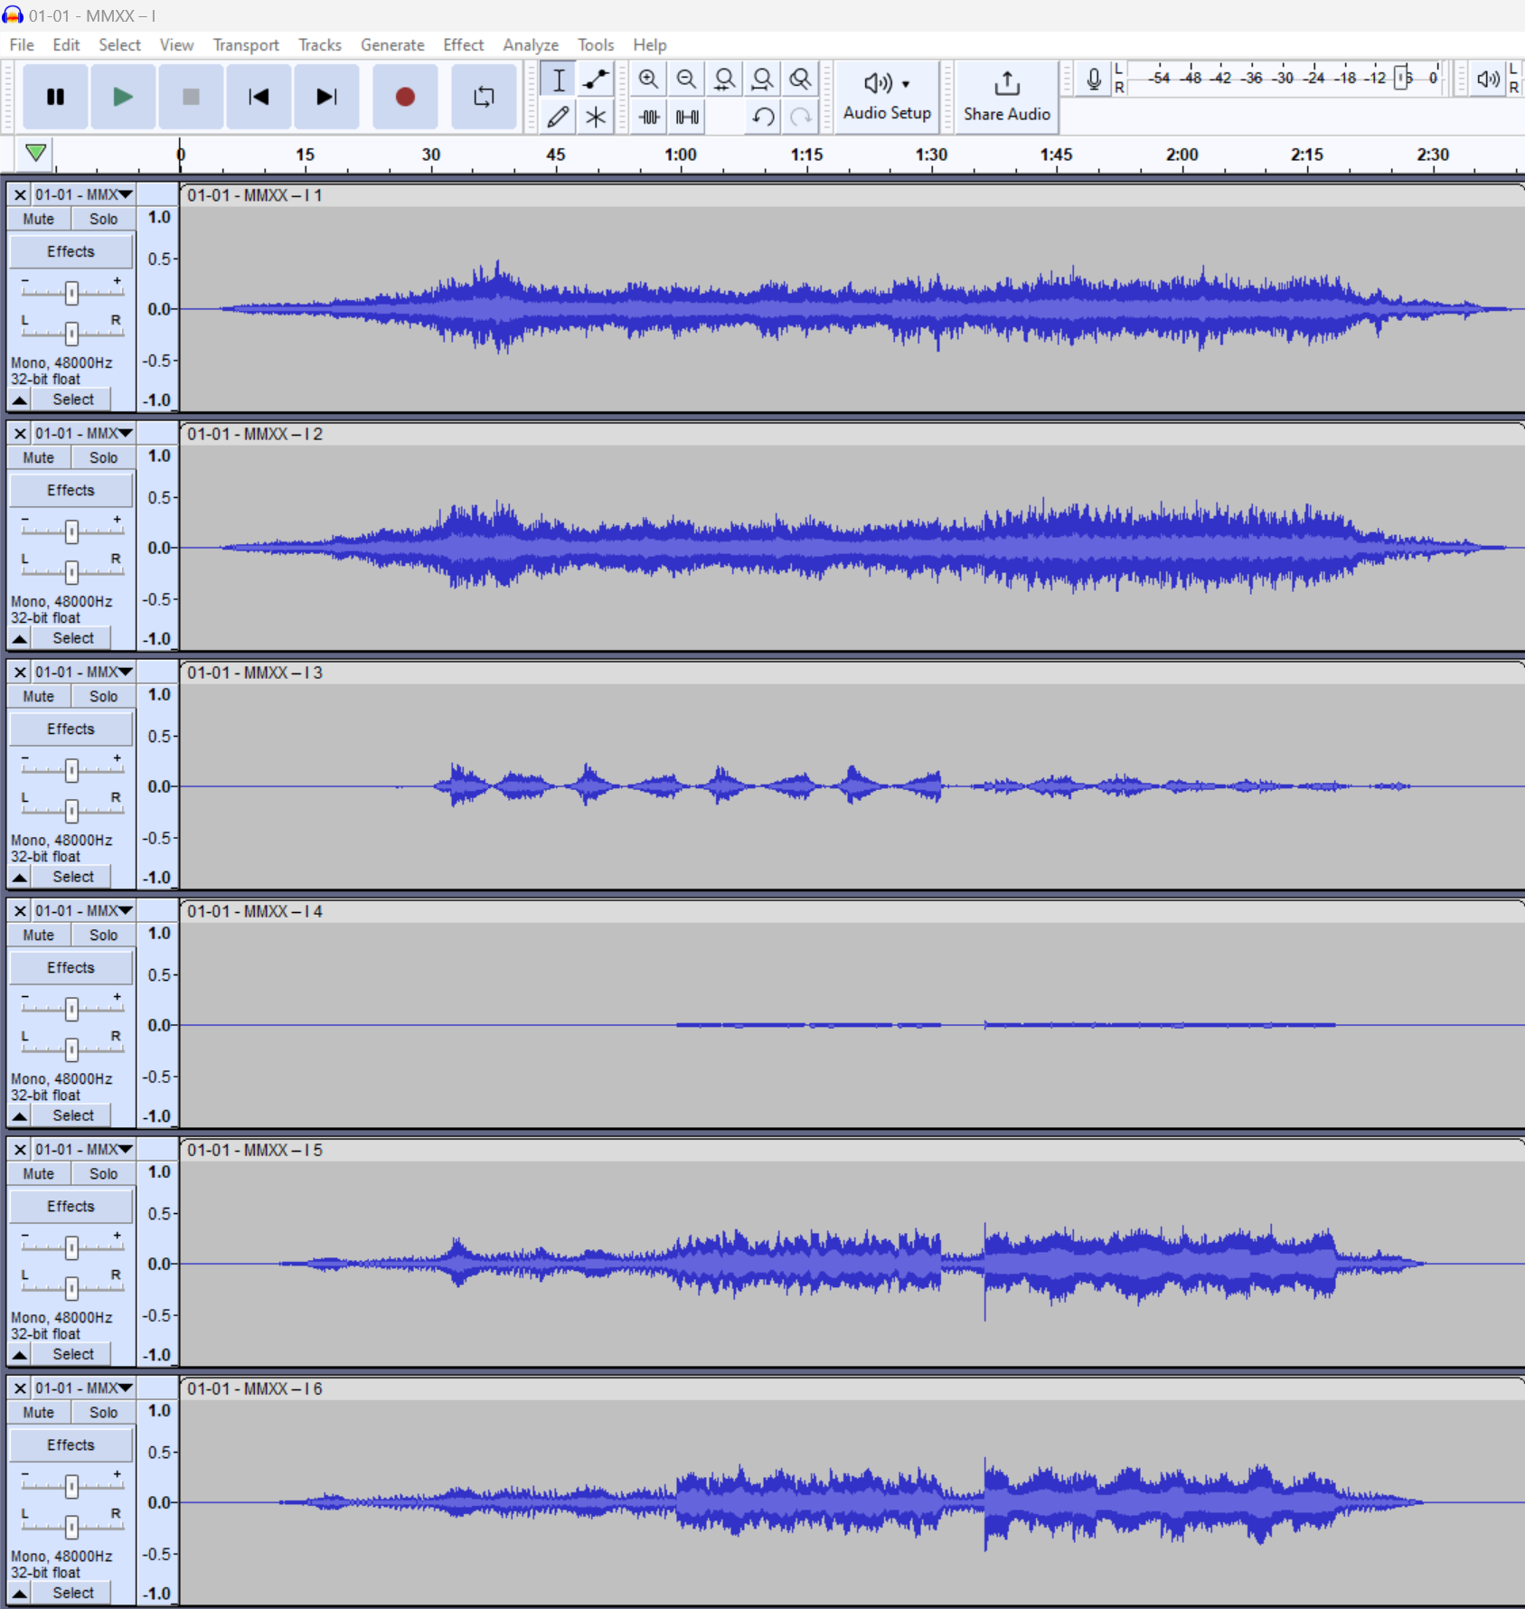Click the Silence audio selection icon
The height and width of the screenshot is (1609, 1525).
point(687,117)
